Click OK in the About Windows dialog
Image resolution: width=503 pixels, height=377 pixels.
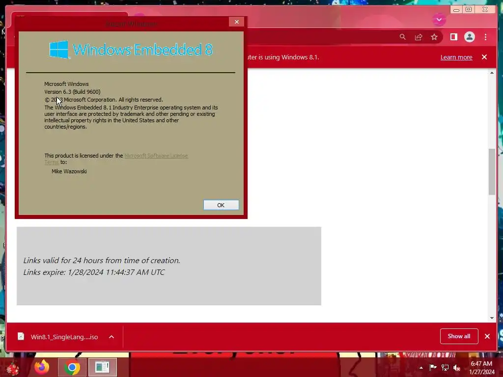point(221,205)
